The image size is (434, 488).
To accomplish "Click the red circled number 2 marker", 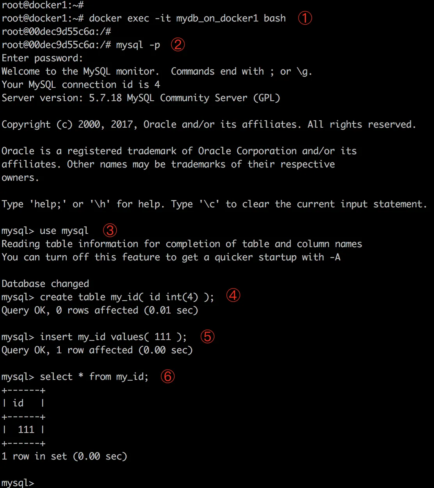I will [x=178, y=45].
